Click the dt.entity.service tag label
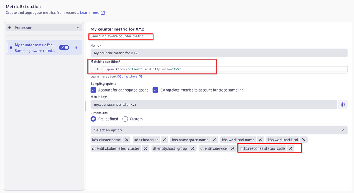 pyautogui.click(x=213, y=148)
